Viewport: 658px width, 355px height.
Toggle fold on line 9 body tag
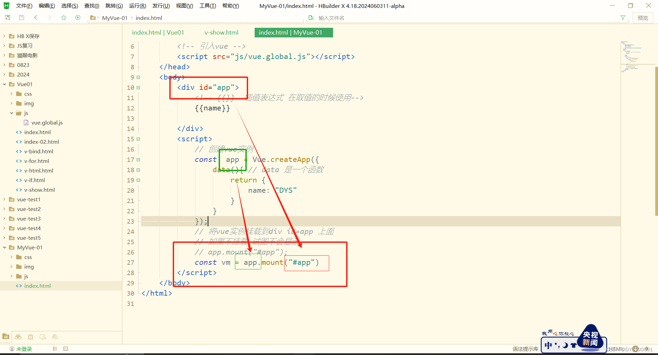[138, 77]
